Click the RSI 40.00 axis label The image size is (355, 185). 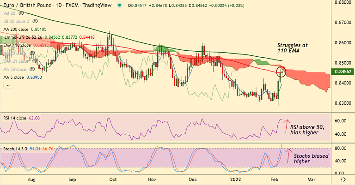pos(340,134)
